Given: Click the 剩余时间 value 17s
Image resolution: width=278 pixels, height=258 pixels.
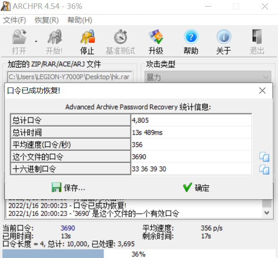Looking at the screenshot, I should (x=206, y=236).
